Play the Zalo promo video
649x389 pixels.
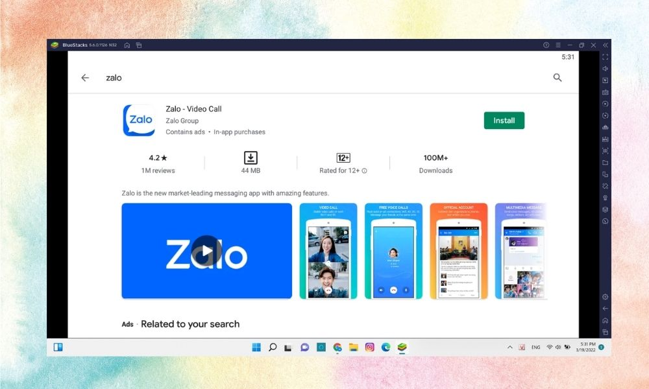point(206,251)
